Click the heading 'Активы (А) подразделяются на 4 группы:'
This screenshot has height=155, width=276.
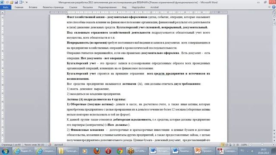pyautogui.click(x=96, y=99)
